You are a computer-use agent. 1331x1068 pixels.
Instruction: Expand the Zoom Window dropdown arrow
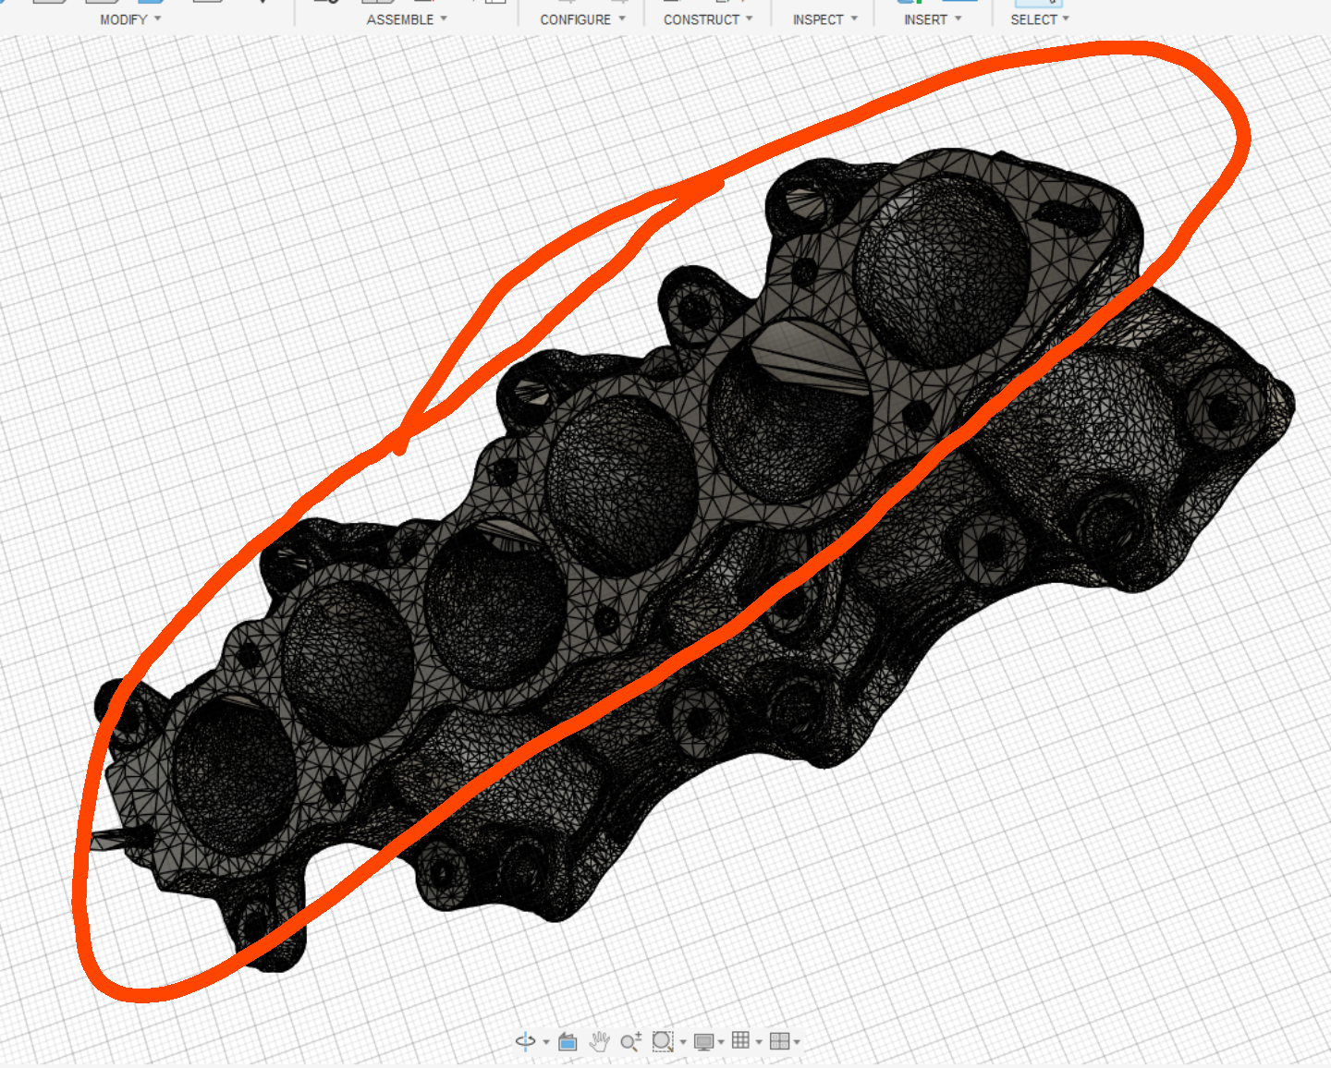point(683,1043)
